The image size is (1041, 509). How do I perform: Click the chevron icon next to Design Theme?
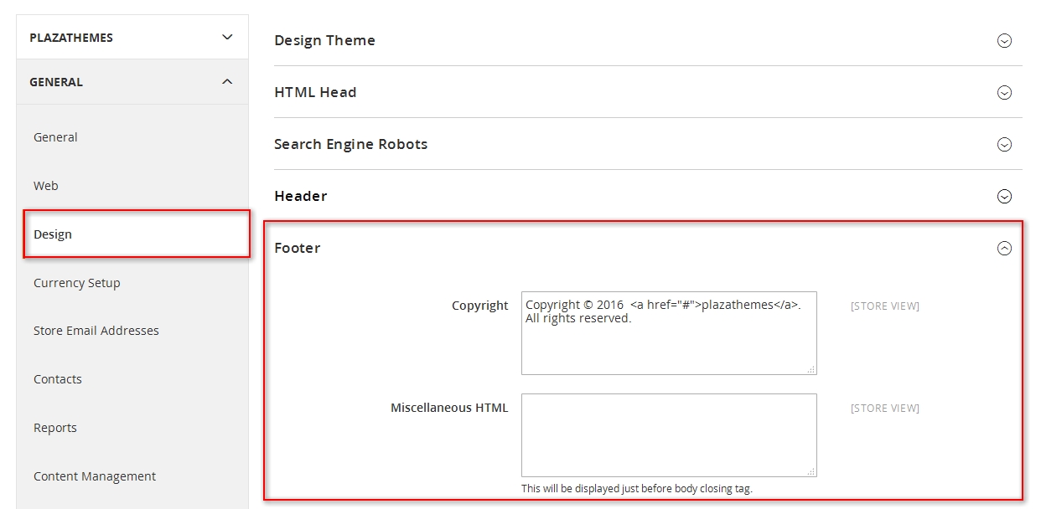(x=1004, y=40)
